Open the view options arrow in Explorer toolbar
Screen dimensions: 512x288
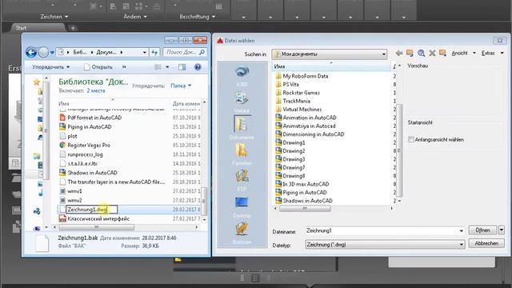167,67
